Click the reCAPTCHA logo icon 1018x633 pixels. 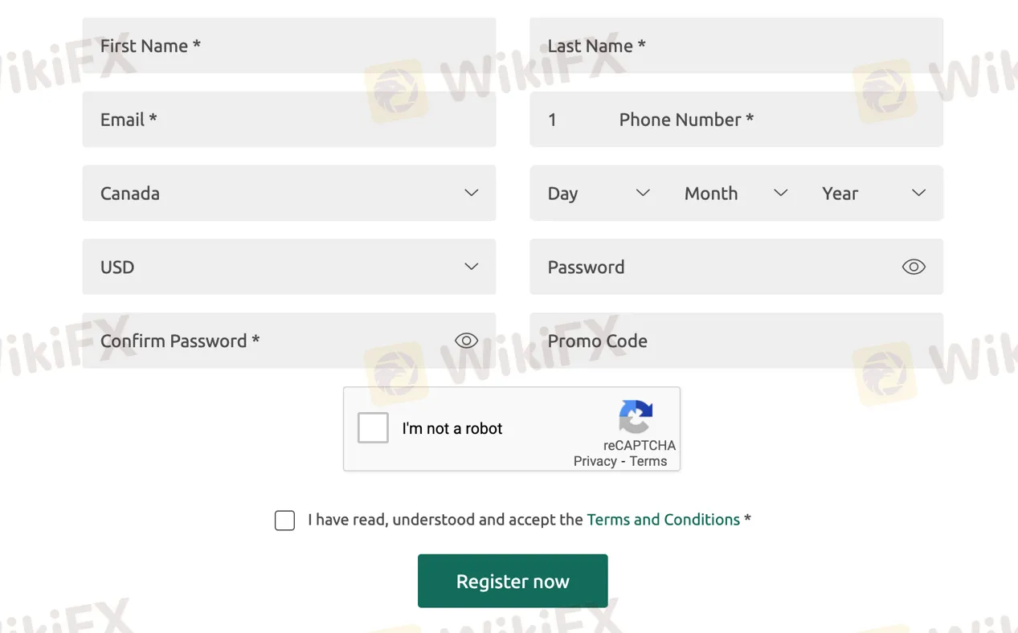(x=636, y=417)
